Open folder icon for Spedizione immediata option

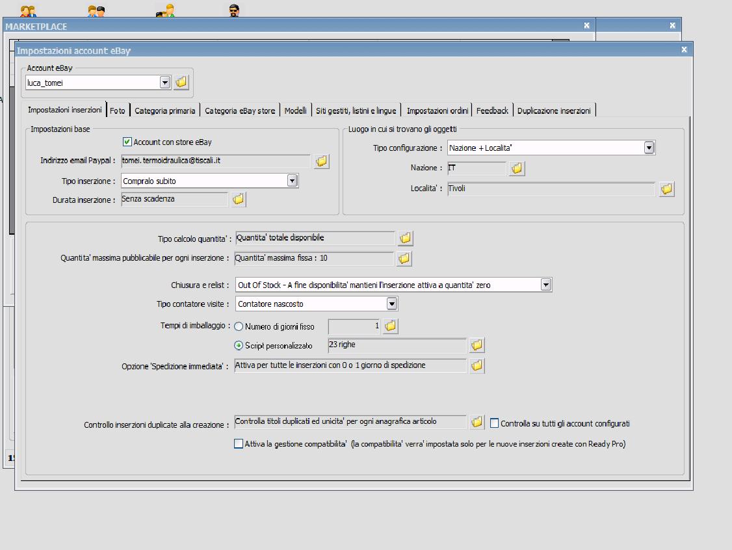477,365
